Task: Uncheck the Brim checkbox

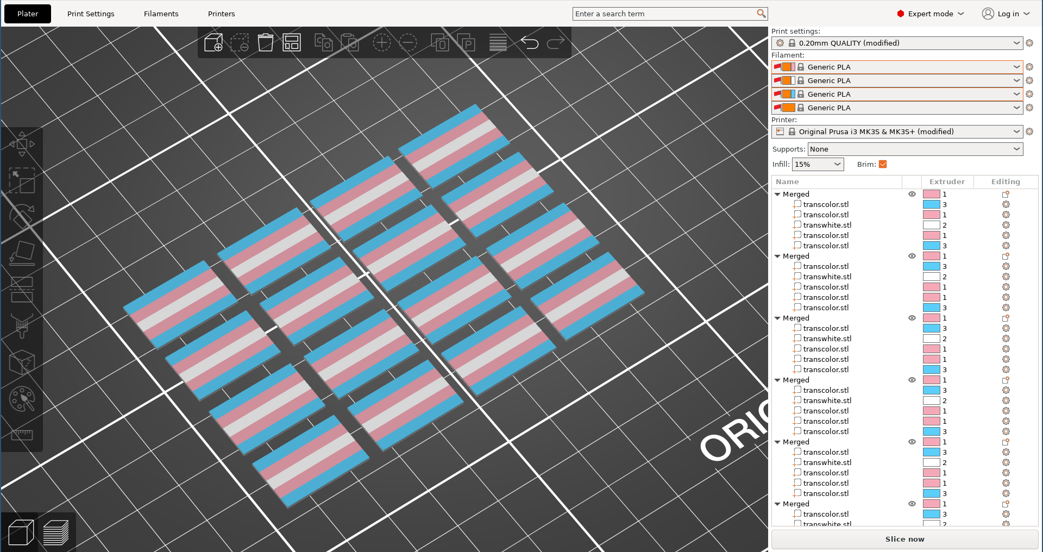Action: coord(883,164)
